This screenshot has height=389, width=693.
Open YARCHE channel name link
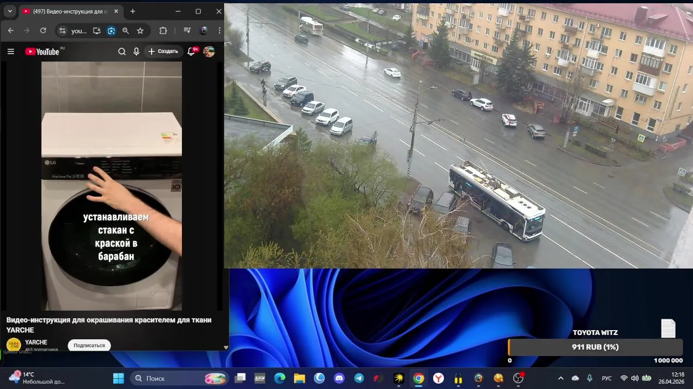coord(36,342)
